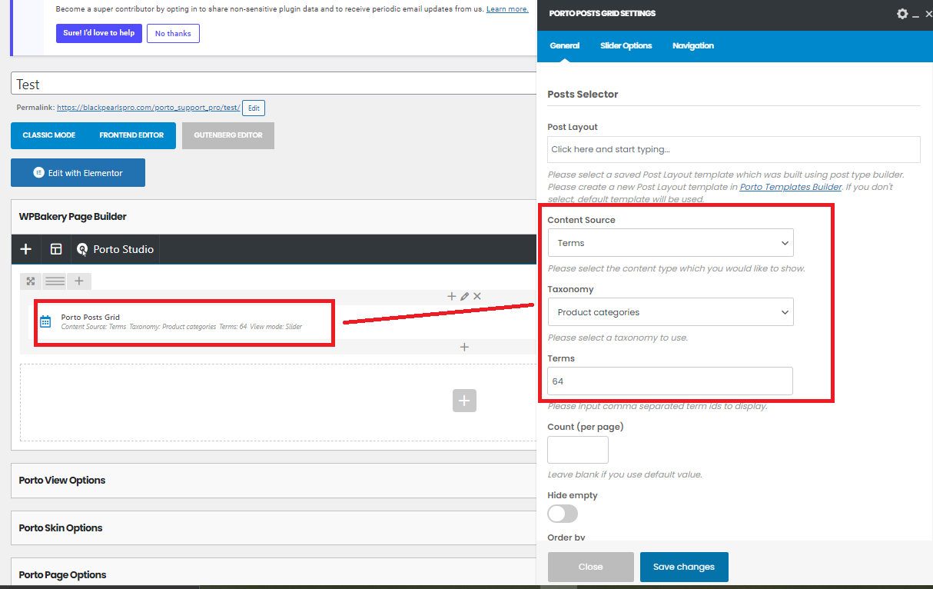
Task: Click the Gutenberg Editor button
Action: coord(228,135)
